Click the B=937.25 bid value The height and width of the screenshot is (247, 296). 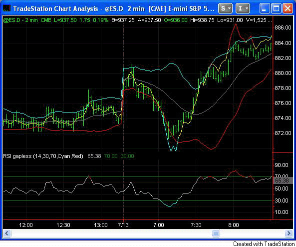click(x=123, y=20)
